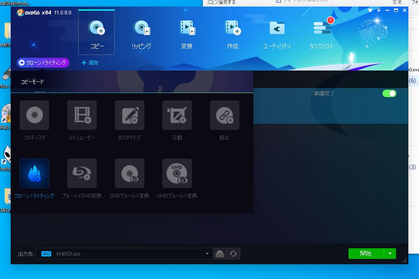Choose the カスタマイズ copy mode icon

[x=130, y=115]
